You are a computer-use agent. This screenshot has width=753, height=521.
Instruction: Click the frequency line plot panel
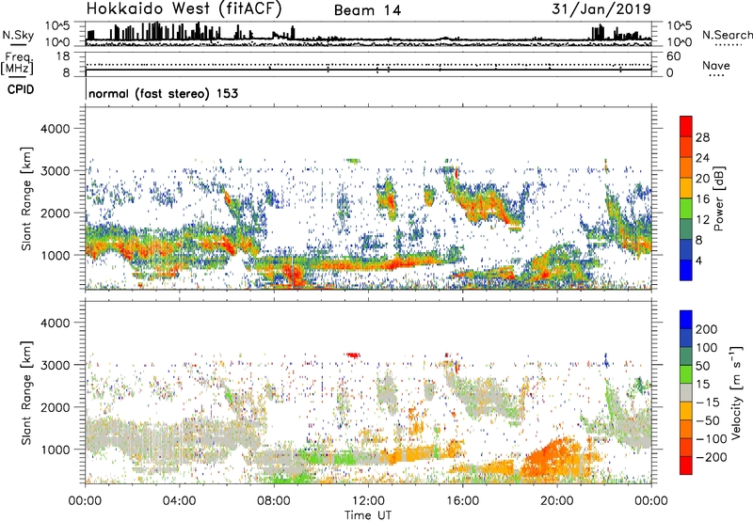coord(368,64)
